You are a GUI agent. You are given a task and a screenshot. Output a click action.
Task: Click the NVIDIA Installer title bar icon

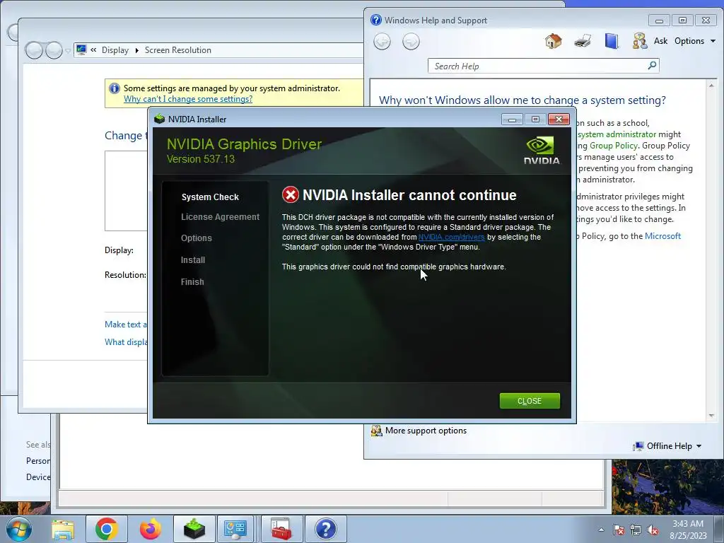(159, 119)
